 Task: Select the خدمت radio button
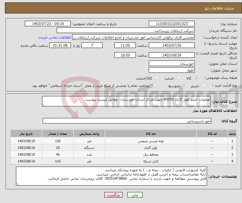pos(179,78)
